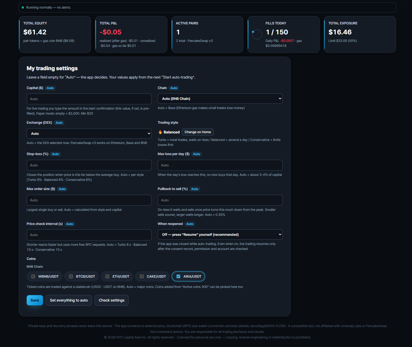Click the "Limit $33.00 (50%)" text

pos(343,41)
